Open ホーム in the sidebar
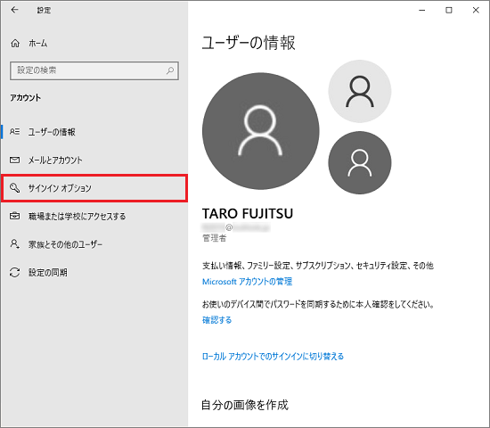Image resolution: width=490 pixels, height=428 pixels. (94, 43)
